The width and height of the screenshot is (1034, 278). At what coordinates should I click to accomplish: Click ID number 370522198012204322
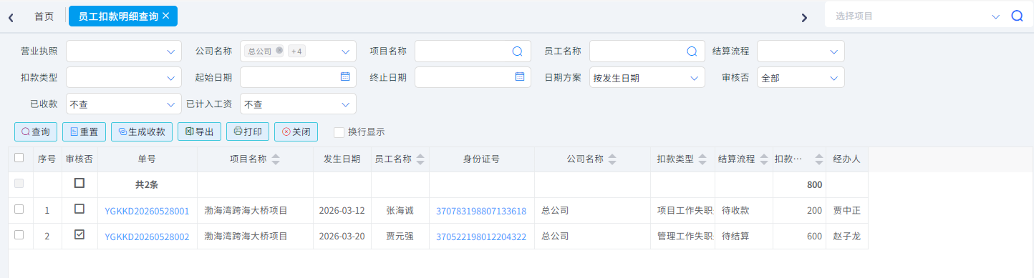point(481,237)
